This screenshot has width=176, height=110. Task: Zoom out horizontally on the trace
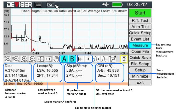(32, 59)
